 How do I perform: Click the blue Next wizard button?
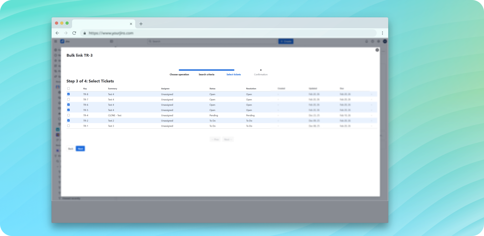[x=80, y=149]
